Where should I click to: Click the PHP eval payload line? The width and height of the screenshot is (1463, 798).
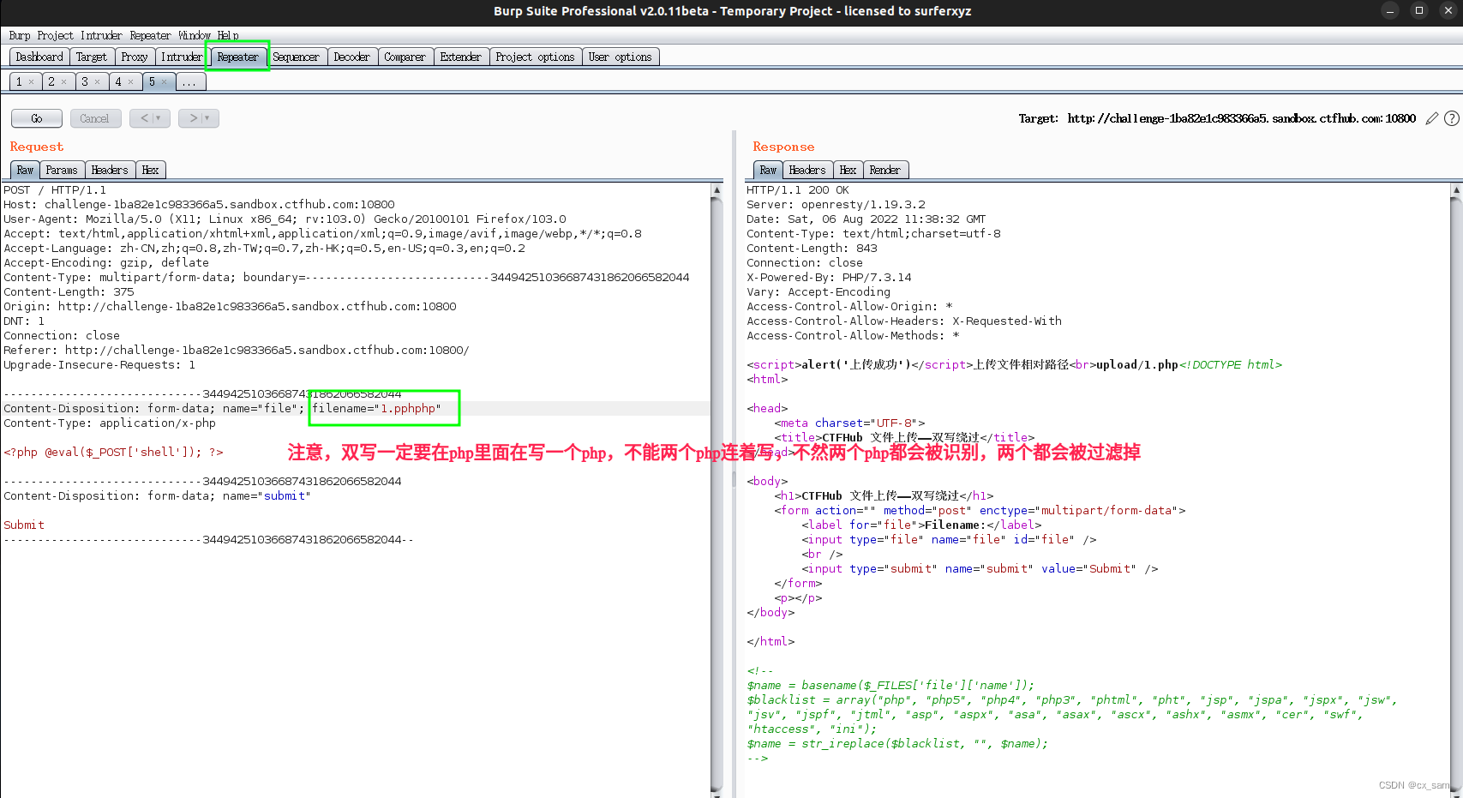[113, 453]
